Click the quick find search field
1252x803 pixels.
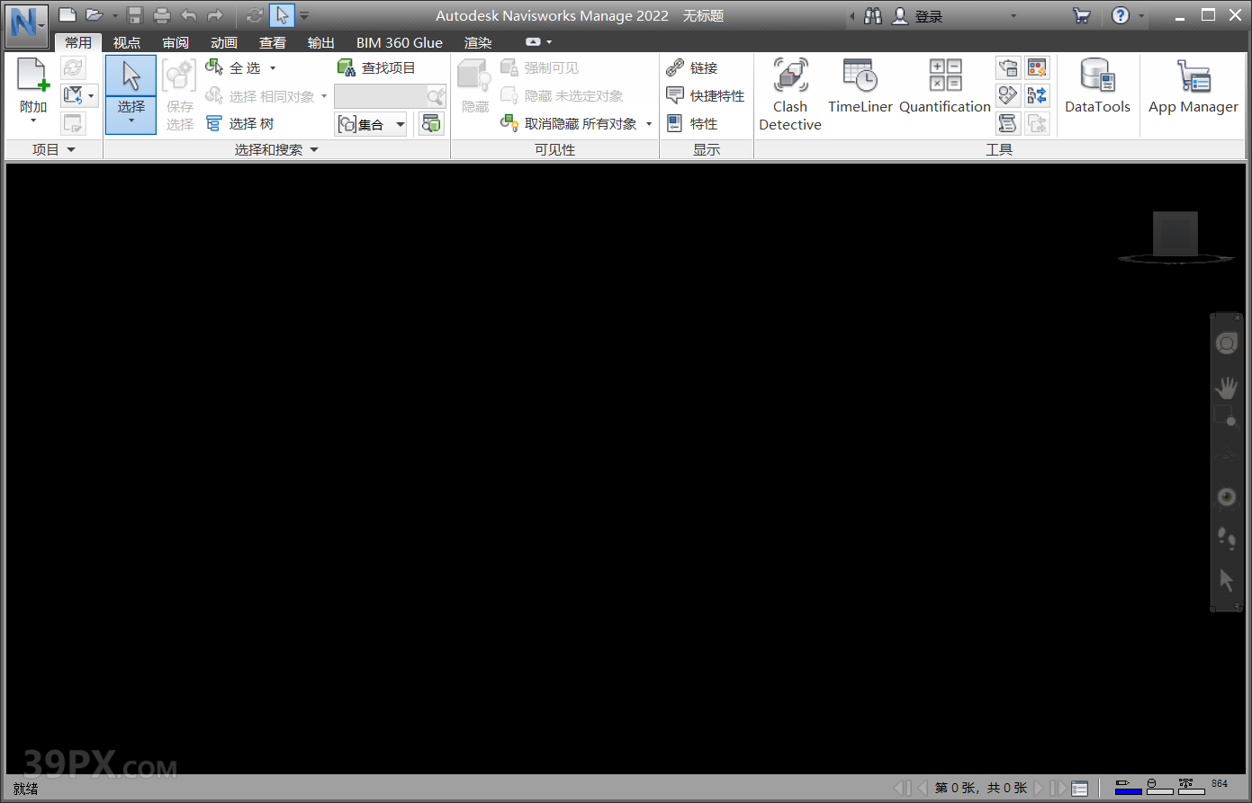pos(380,96)
